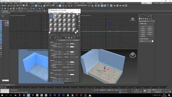
Task: Click the Sphere primitive button
Action: (143, 29)
